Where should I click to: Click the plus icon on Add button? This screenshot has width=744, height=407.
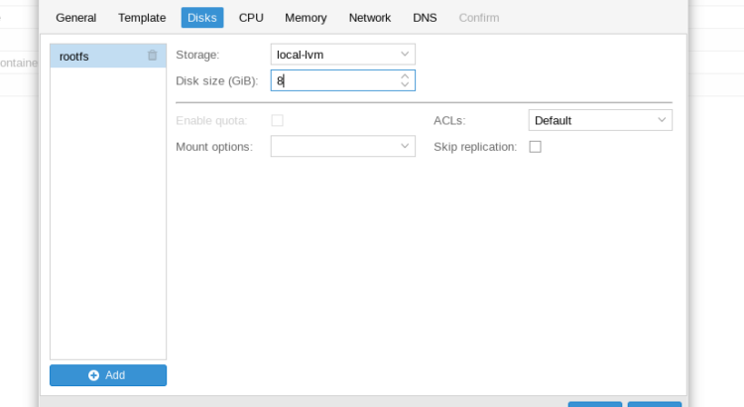point(93,375)
